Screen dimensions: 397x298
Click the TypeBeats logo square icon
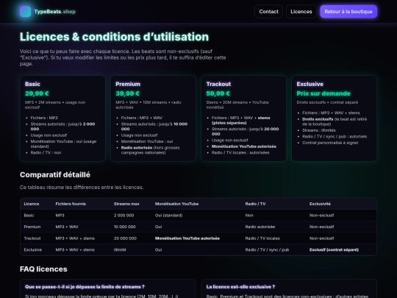point(25,12)
